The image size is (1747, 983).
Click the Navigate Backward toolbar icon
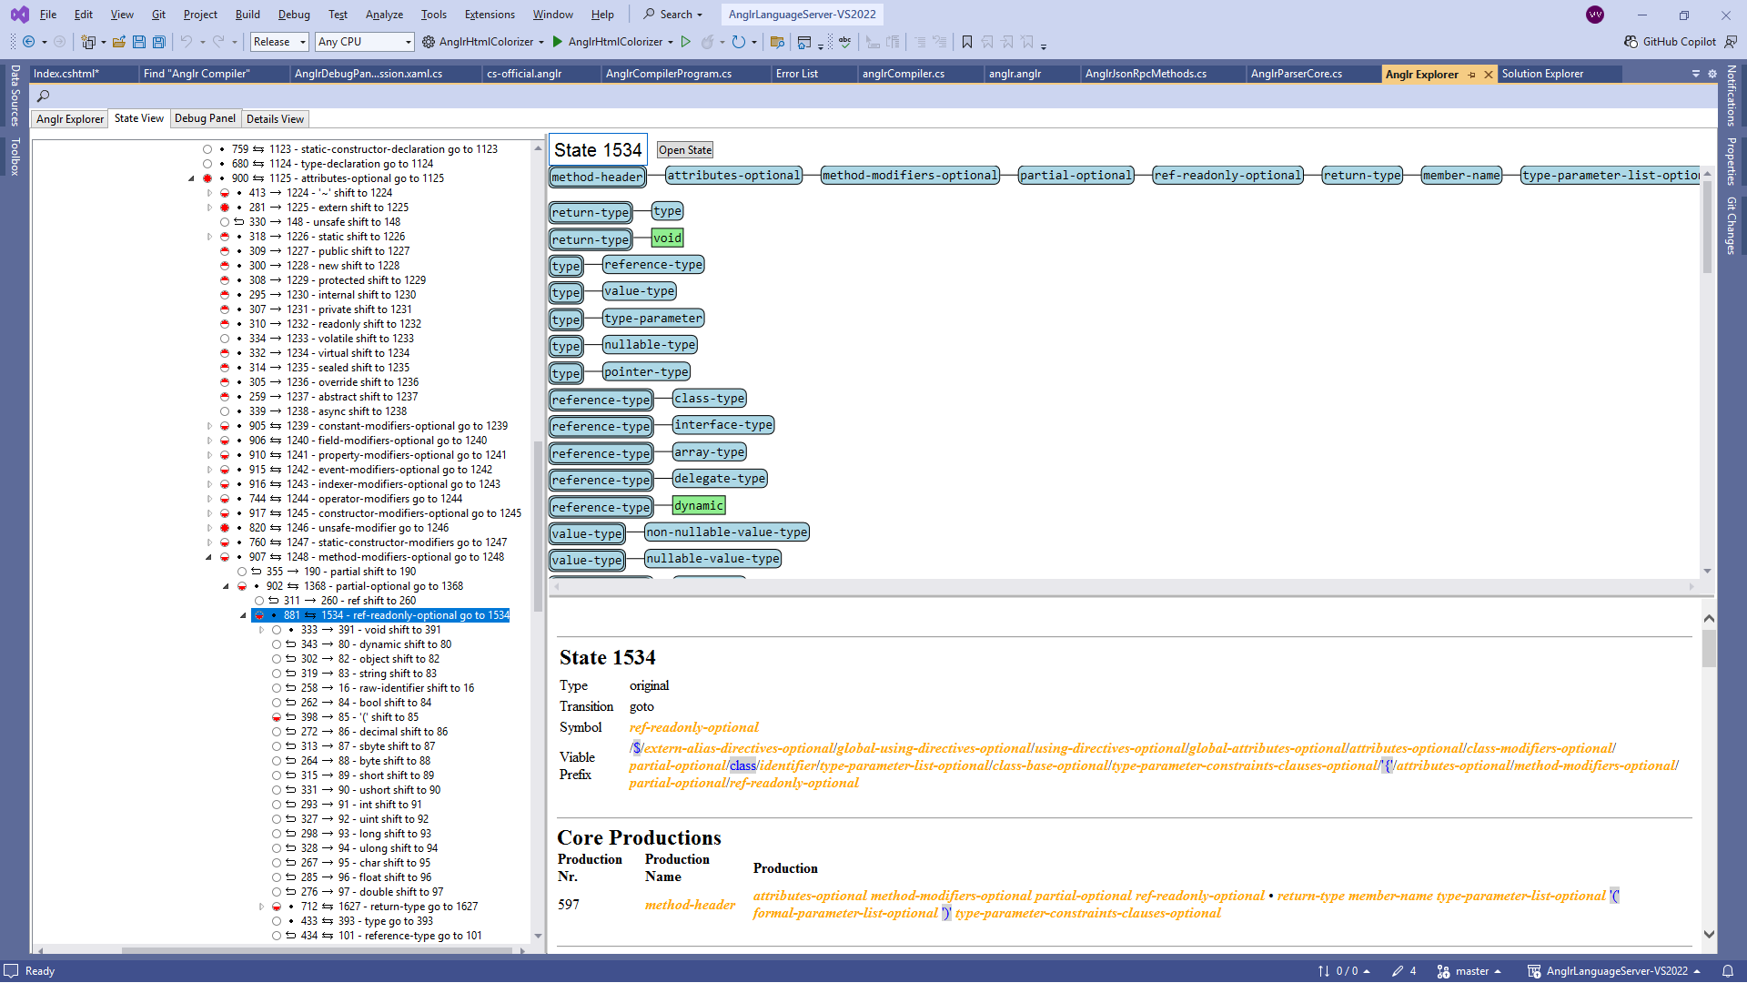[x=29, y=42]
